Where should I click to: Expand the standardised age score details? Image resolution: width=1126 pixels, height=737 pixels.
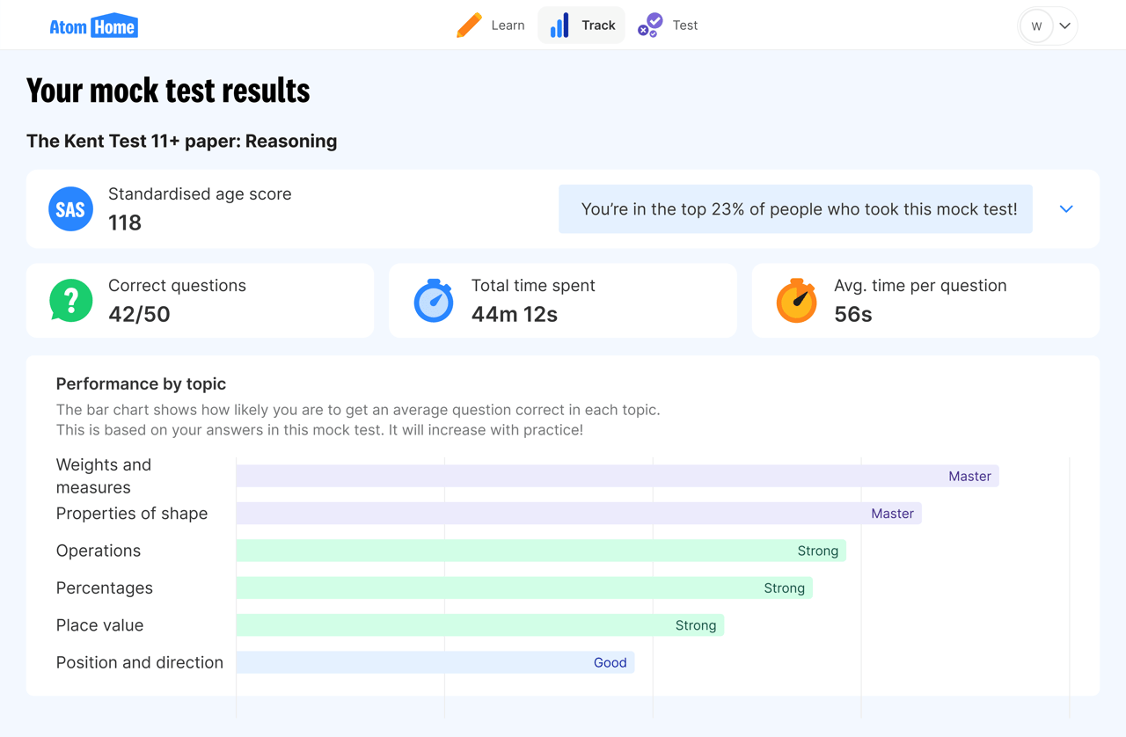[1066, 208]
